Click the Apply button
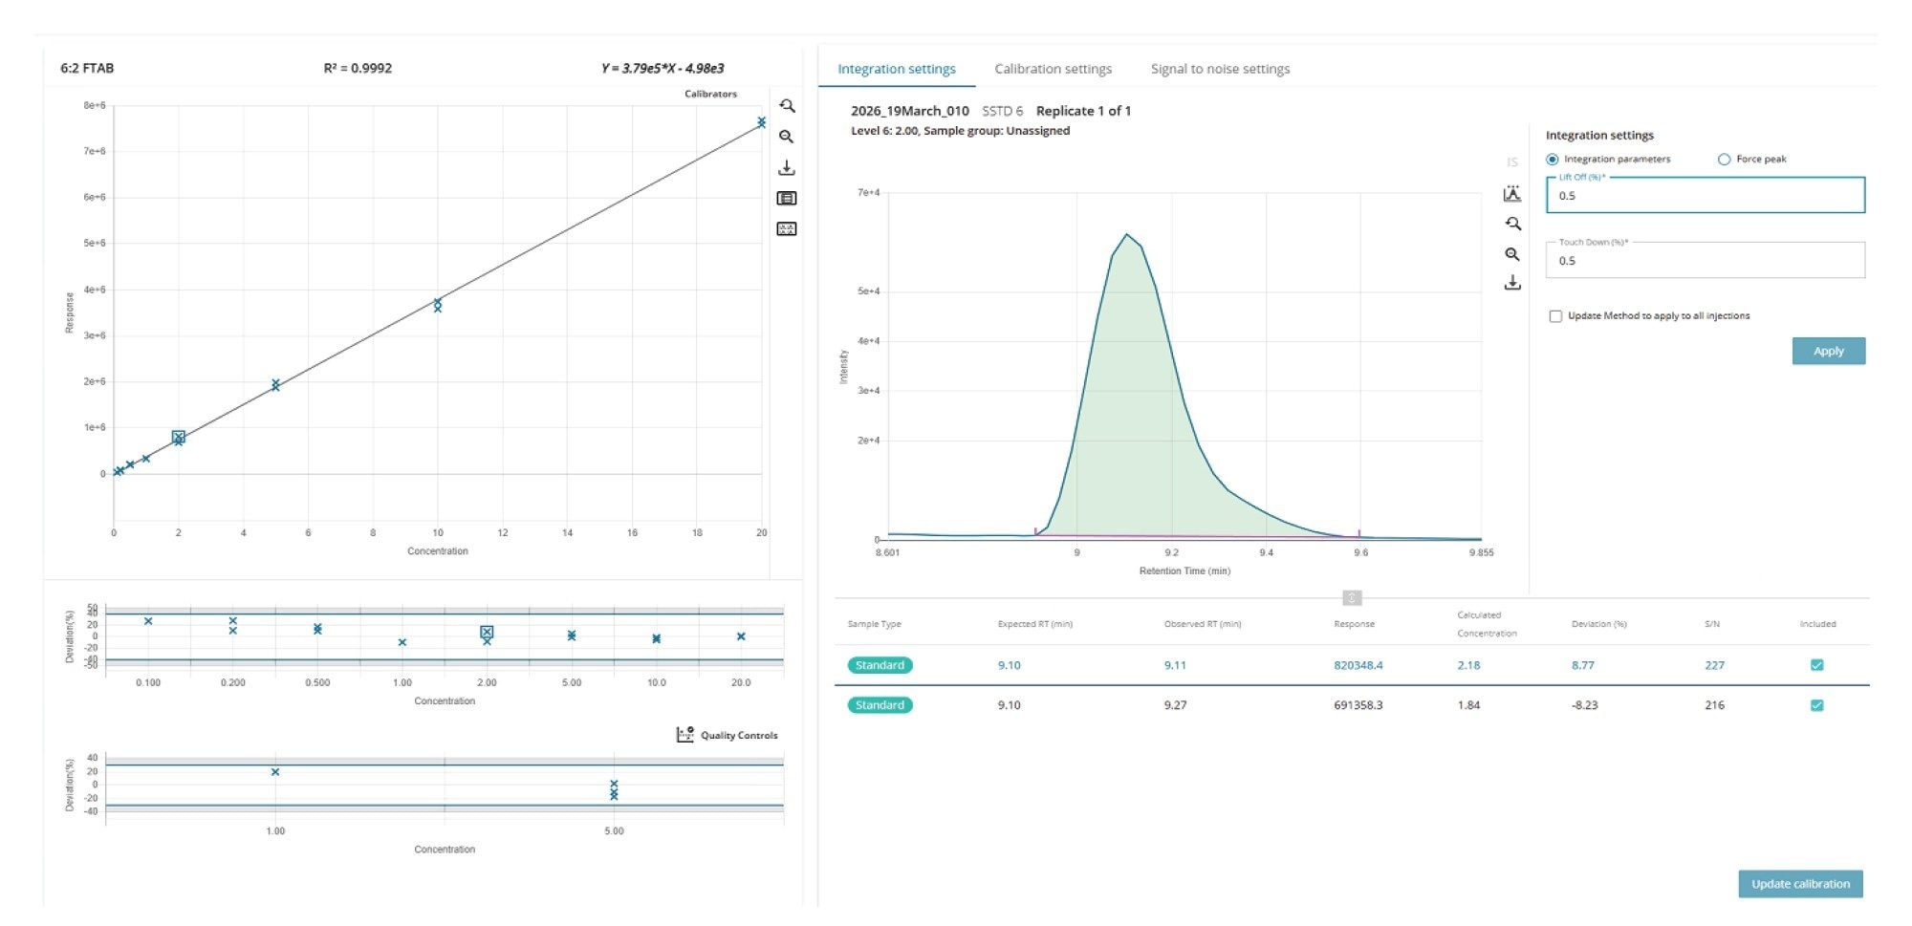This screenshot has height=926, width=1912. tap(1828, 351)
